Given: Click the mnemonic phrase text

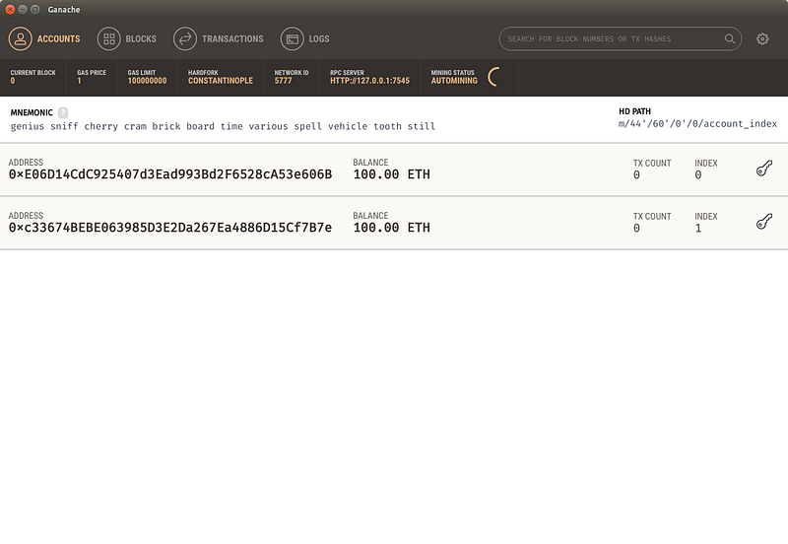Looking at the screenshot, I should click(x=223, y=127).
